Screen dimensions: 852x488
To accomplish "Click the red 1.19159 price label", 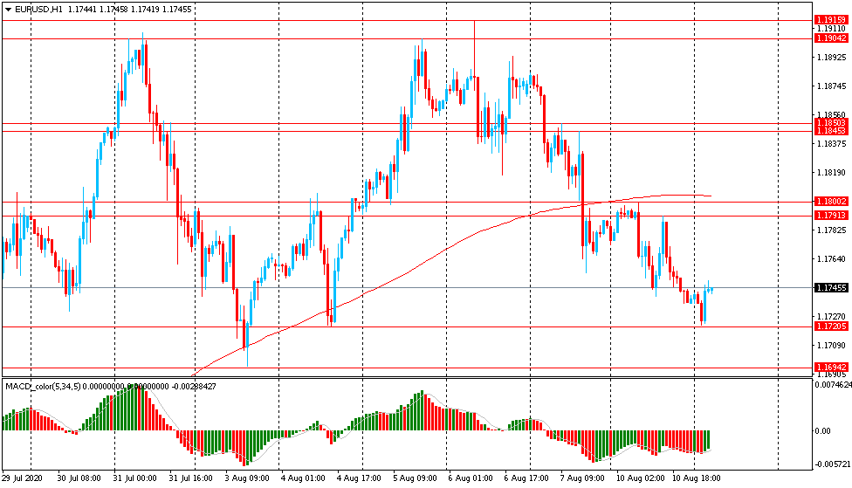I will click(831, 20).
